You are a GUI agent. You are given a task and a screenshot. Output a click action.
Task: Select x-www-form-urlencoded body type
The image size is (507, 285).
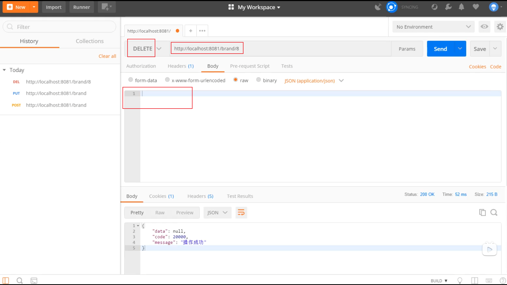point(167,80)
